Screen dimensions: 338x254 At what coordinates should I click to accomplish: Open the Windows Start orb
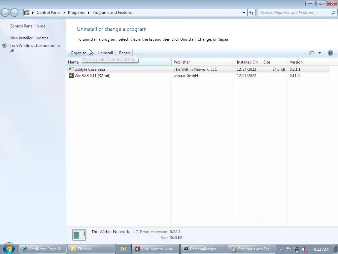[x=9, y=249]
